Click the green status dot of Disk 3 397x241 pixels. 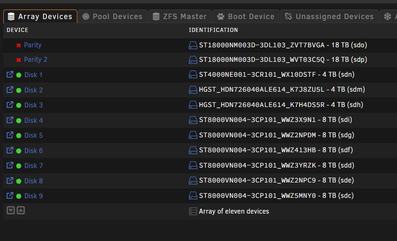tap(19, 105)
